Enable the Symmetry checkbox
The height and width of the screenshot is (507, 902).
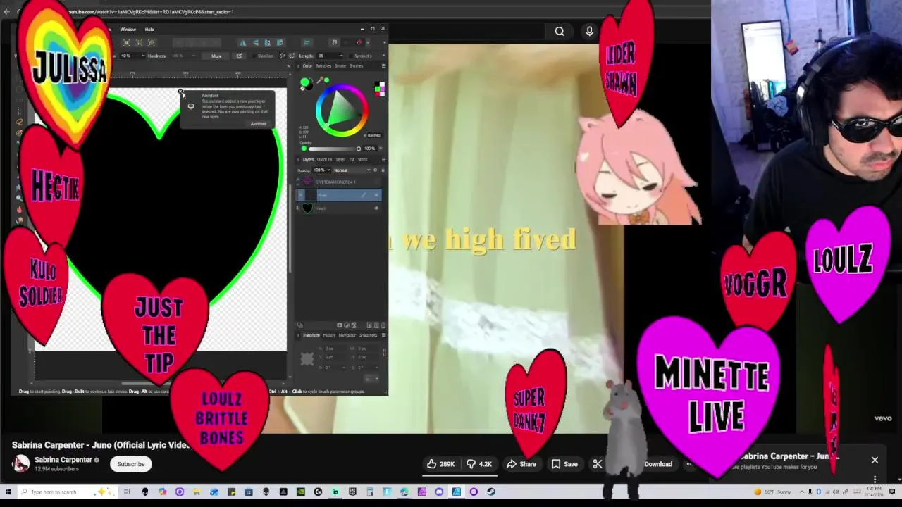coord(350,56)
